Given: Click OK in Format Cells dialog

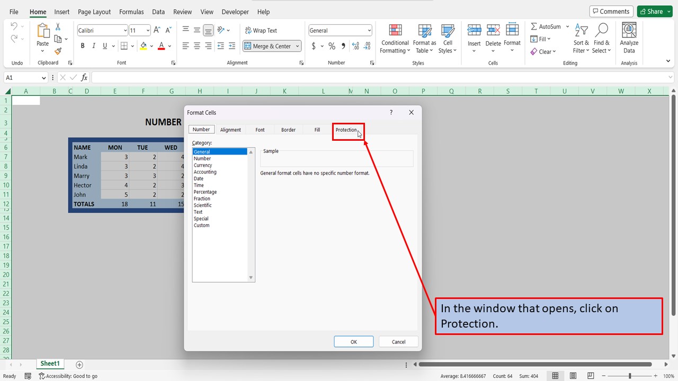Looking at the screenshot, I should coord(353,341).
